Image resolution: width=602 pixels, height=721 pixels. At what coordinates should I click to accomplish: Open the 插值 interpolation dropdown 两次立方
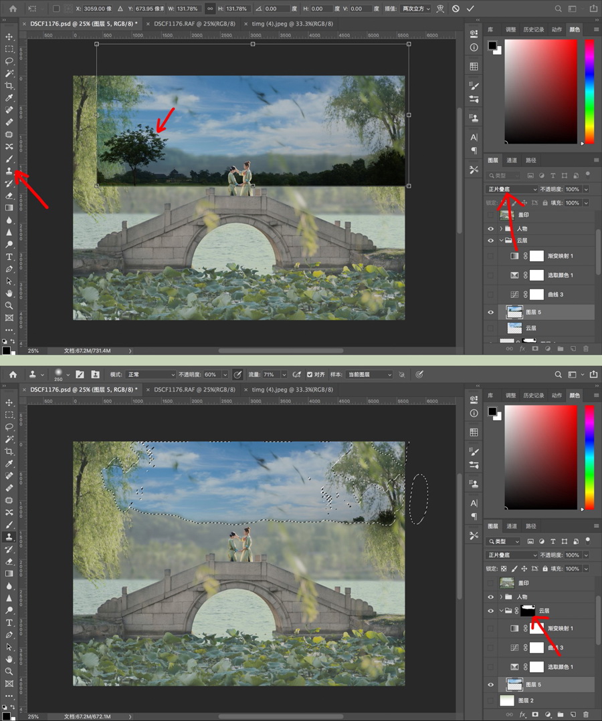click(417, 9)
